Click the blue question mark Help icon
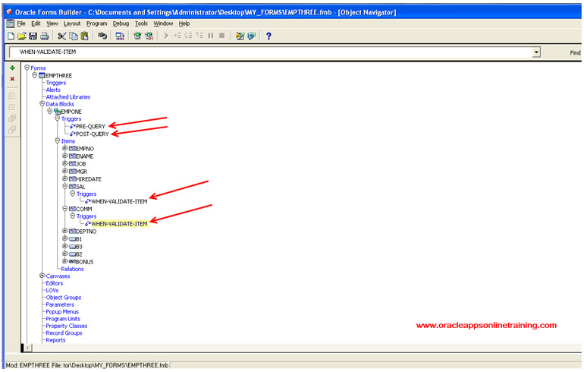584x372 pixels. 268,36
